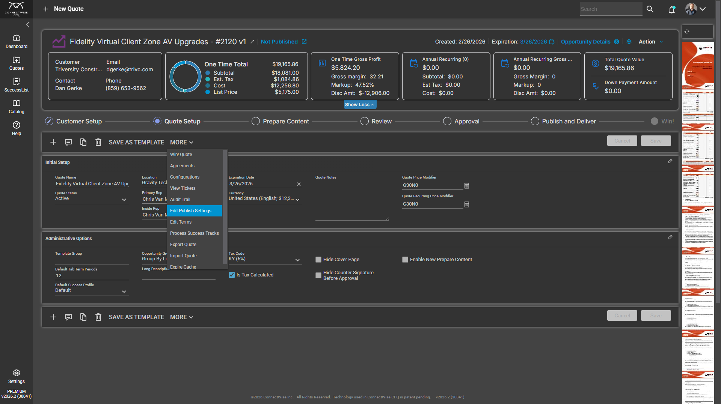Enable the Hide Cover Page checkbox
The image size is (721, 404).
pyautogui.click(x=318, y=260)
